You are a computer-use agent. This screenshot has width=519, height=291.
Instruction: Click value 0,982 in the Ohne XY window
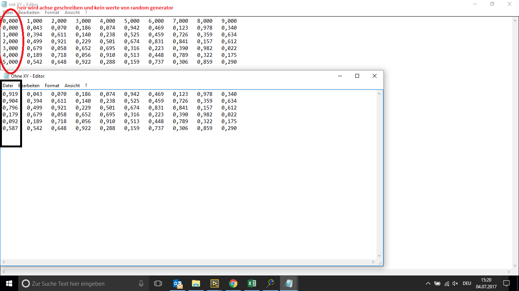coord(205,114)
